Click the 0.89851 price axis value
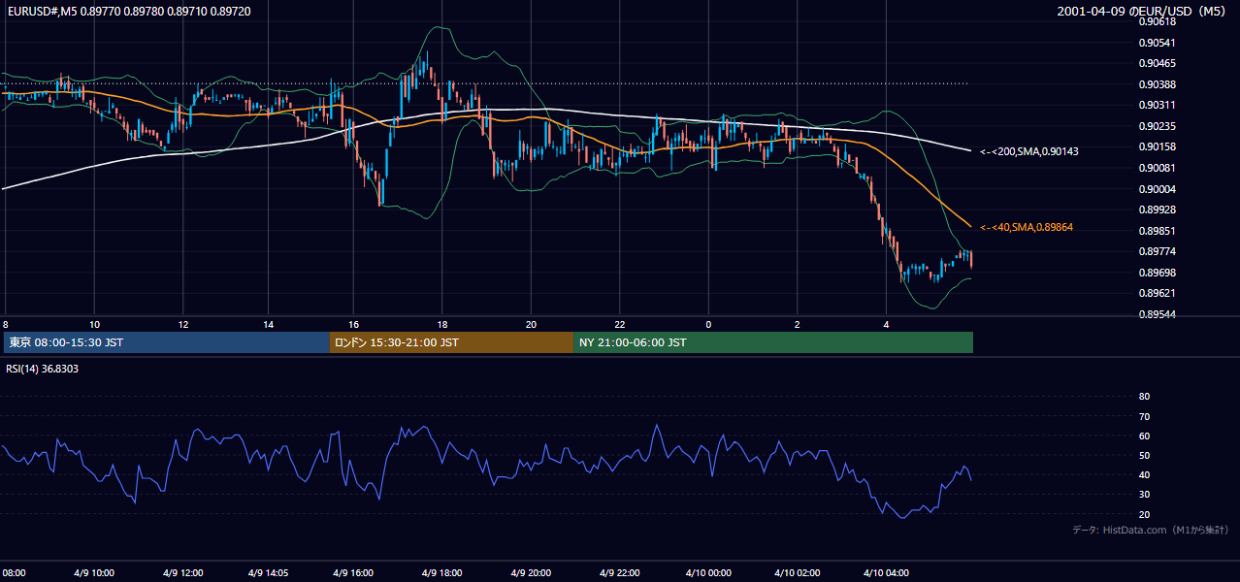The image size is (1240, 582). (1157, 231)
